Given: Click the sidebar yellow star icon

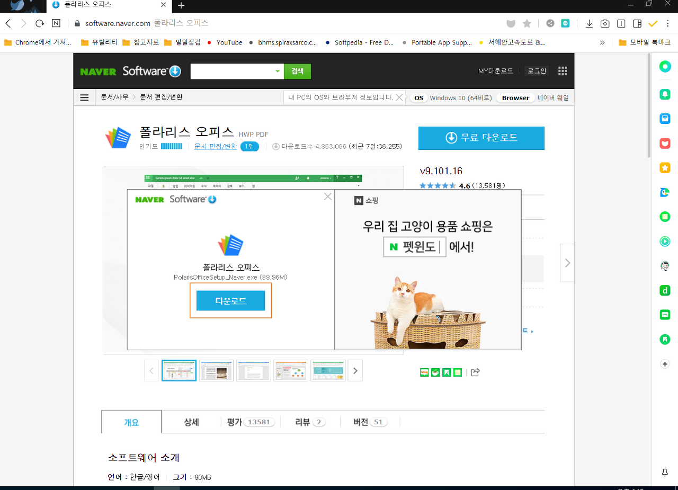Looking at the screenshot, I should click(x=665, y=167).
